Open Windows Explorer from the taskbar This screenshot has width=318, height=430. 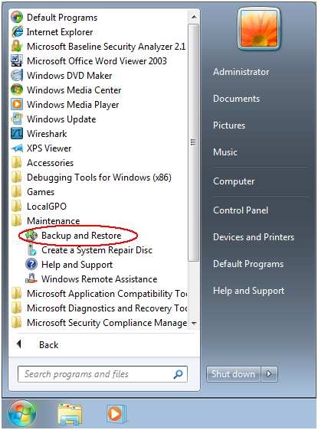point(70,414)
